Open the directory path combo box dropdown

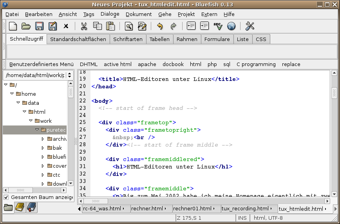tap(69, 75)
